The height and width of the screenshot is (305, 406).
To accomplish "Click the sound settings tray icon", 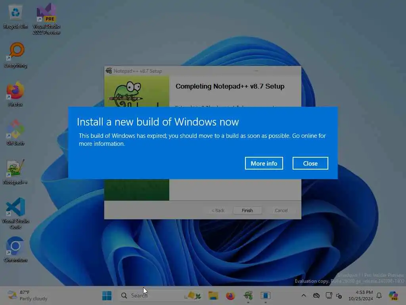I will click(x=339, y=295).
